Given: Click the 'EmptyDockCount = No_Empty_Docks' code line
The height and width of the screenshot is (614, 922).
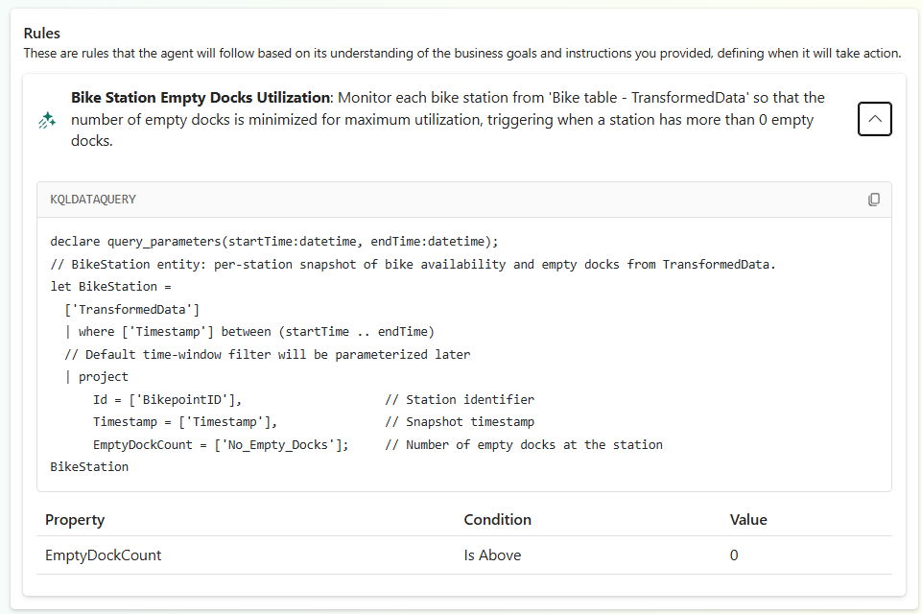Looking at the screenshot, I should coord(221,445).
